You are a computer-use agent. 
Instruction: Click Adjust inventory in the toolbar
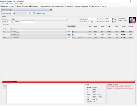coord(45,6)
